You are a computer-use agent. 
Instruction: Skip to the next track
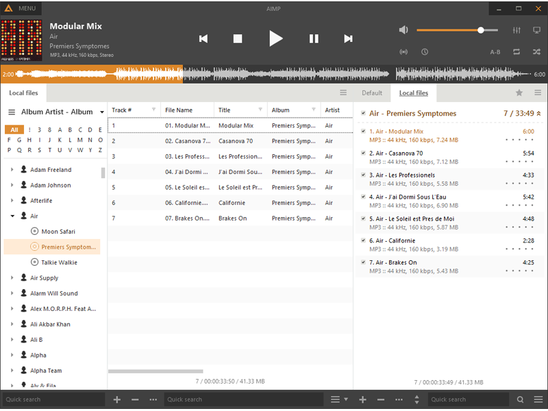tap(348, 38)
